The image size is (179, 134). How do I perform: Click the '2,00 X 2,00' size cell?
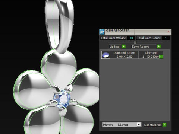[125, 57]
